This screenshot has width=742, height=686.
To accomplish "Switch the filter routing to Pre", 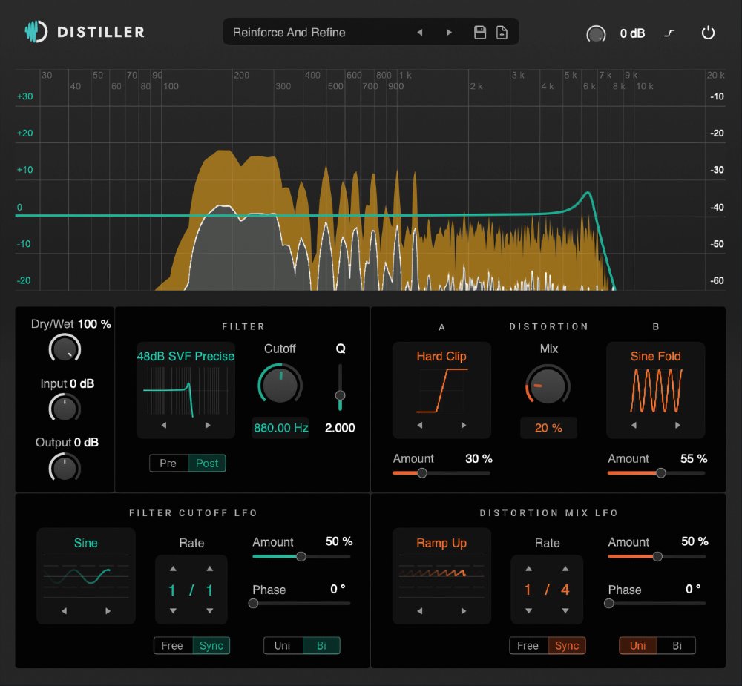I will click(168, 463).
